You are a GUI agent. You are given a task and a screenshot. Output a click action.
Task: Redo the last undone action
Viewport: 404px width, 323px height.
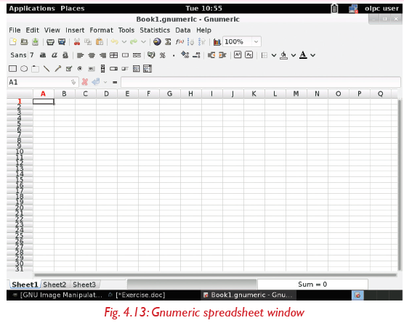click(x=134, y=41)
